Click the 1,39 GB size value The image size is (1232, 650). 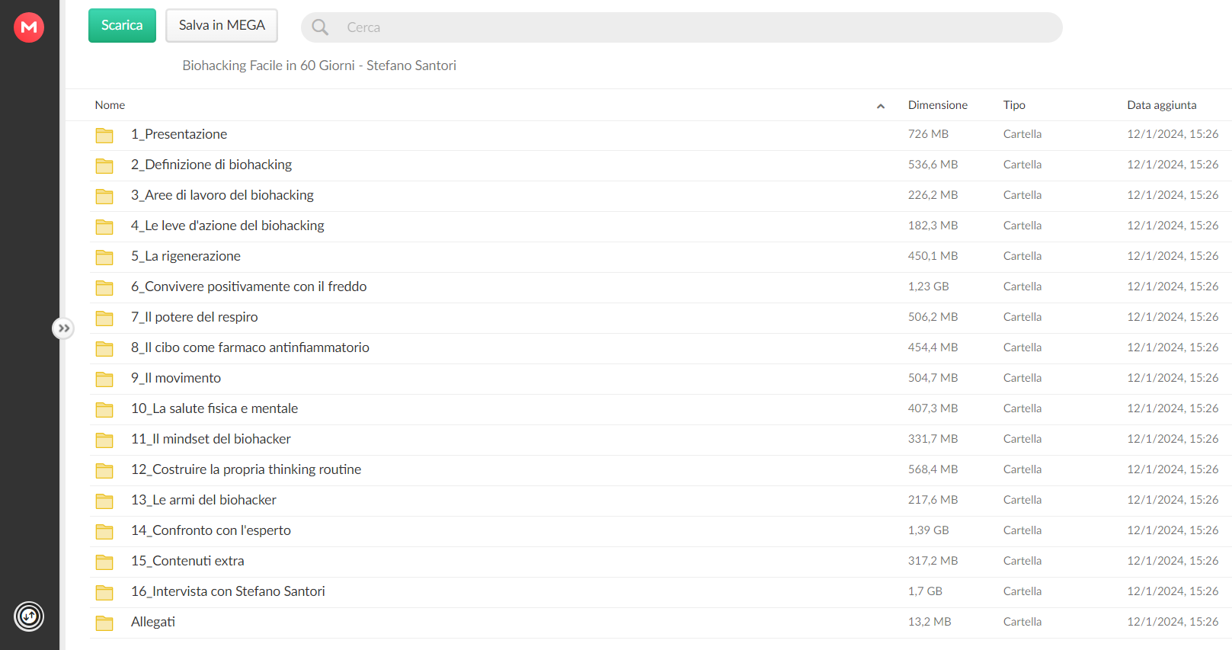click(x=928, y=530)
